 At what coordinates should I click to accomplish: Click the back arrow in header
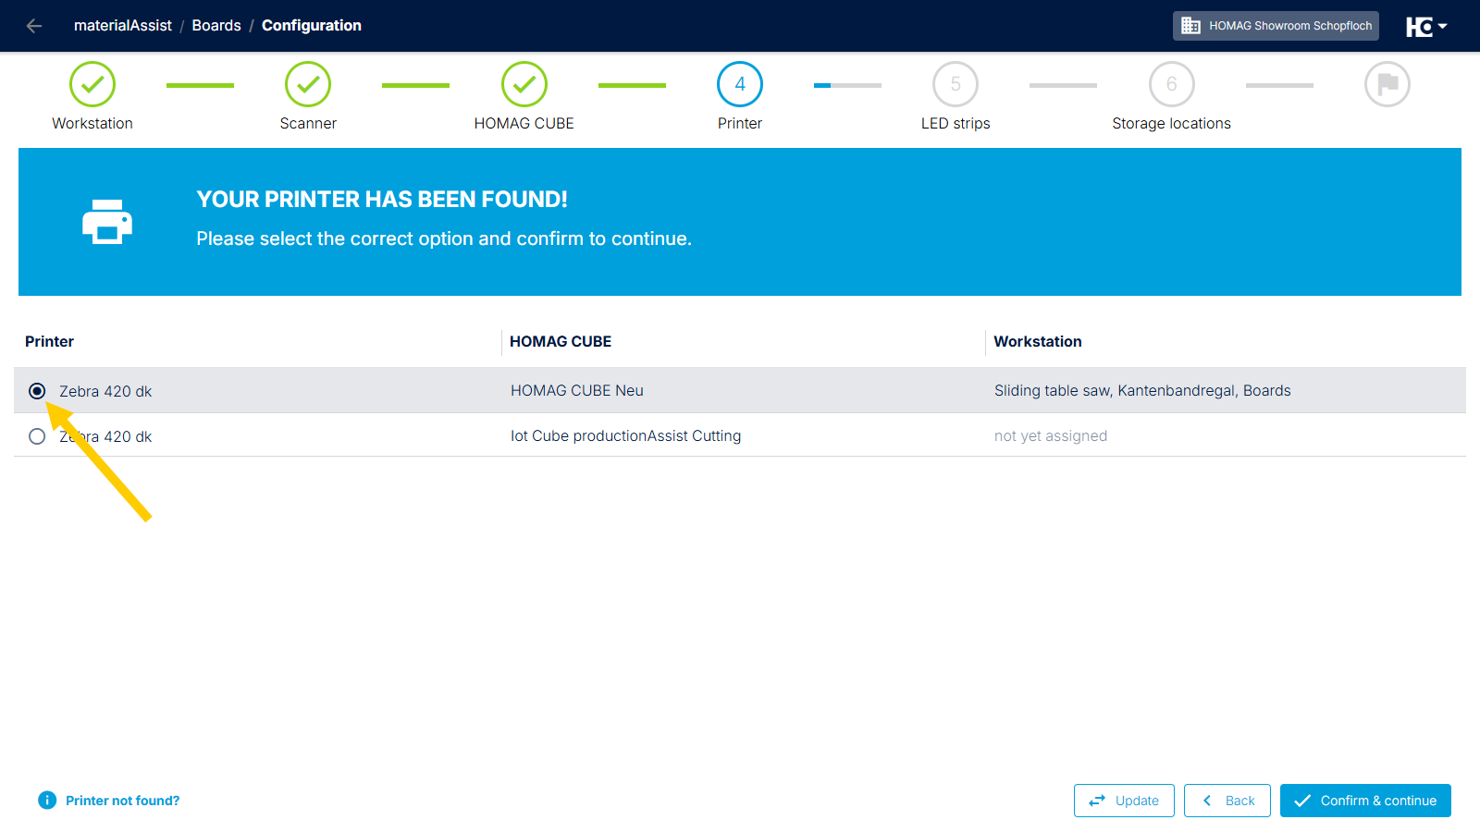34,26
